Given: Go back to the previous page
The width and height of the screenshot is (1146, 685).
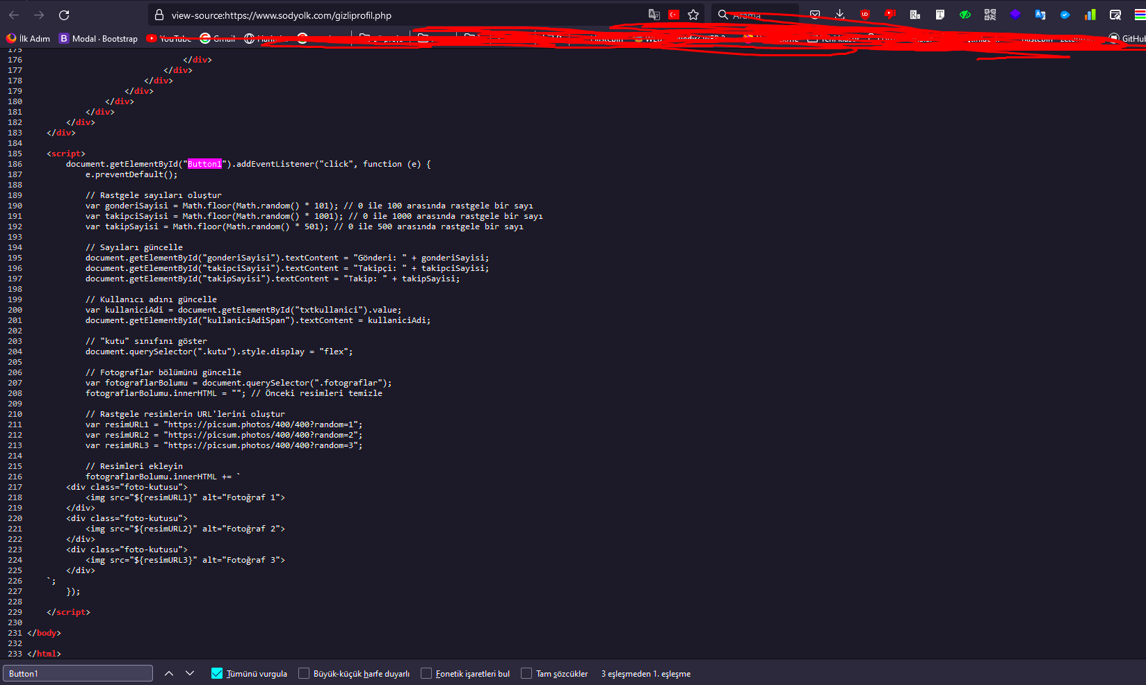Looking at the screenshot, I should pyautogui.click(x=14, y=15).
